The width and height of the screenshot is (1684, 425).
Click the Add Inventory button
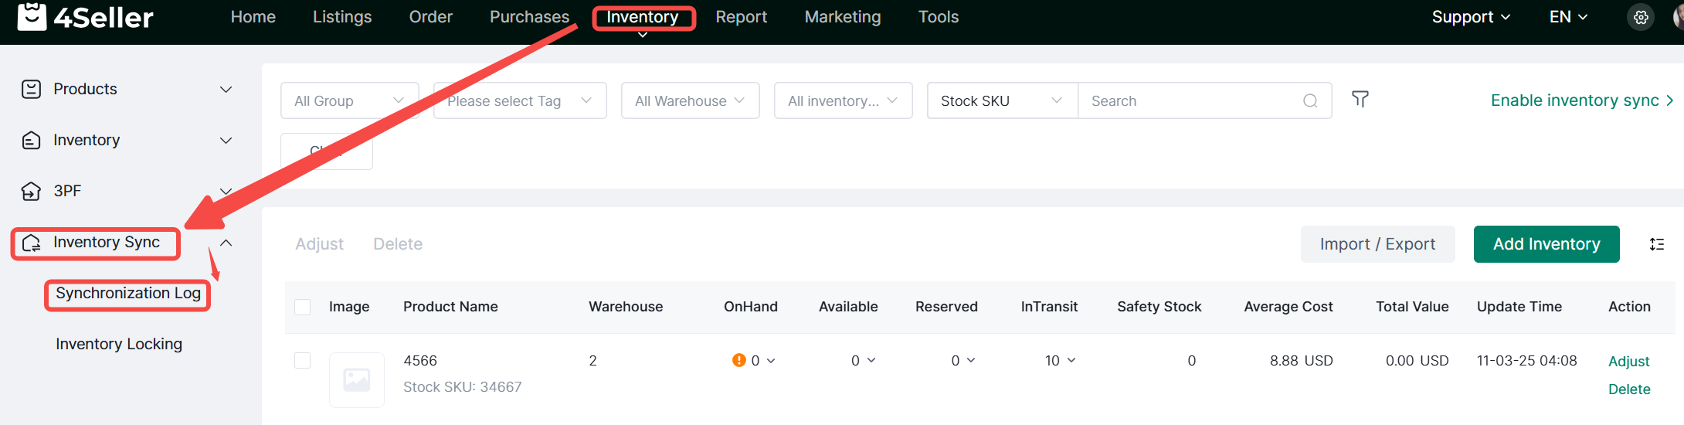tap(1546, 244)
